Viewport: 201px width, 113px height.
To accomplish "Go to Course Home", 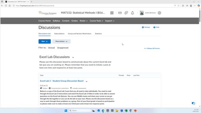I will coord(45,21).
